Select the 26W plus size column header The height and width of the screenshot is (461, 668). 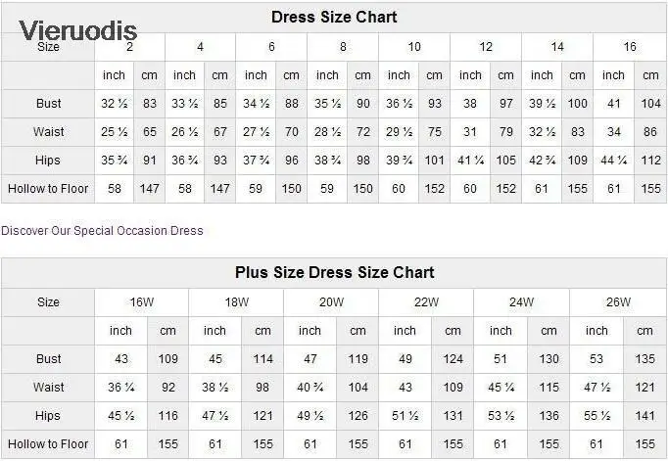(x=618, y=302)
